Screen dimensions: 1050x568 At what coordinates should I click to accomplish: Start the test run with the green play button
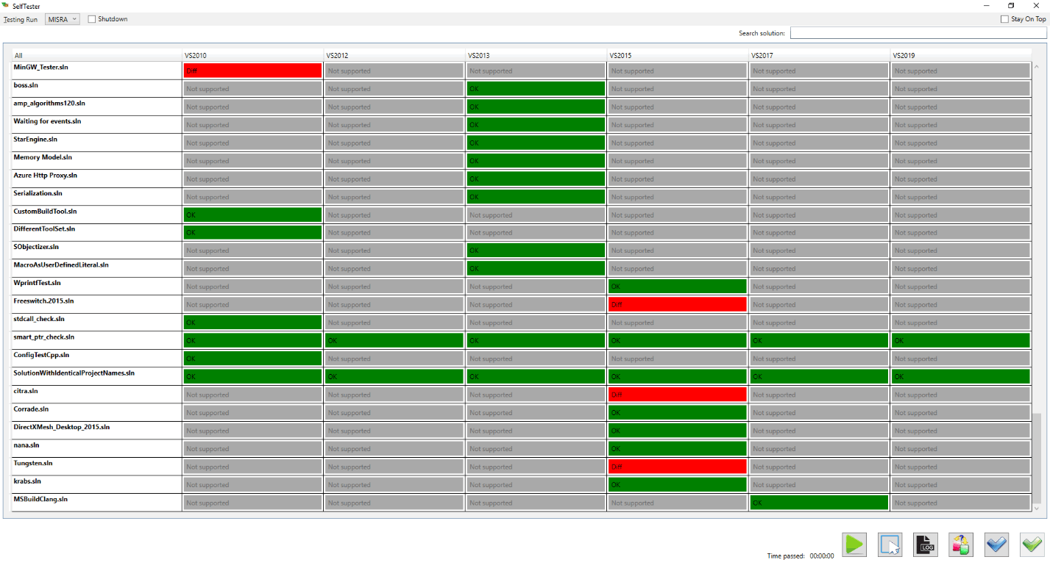click(x=854, y=544)
